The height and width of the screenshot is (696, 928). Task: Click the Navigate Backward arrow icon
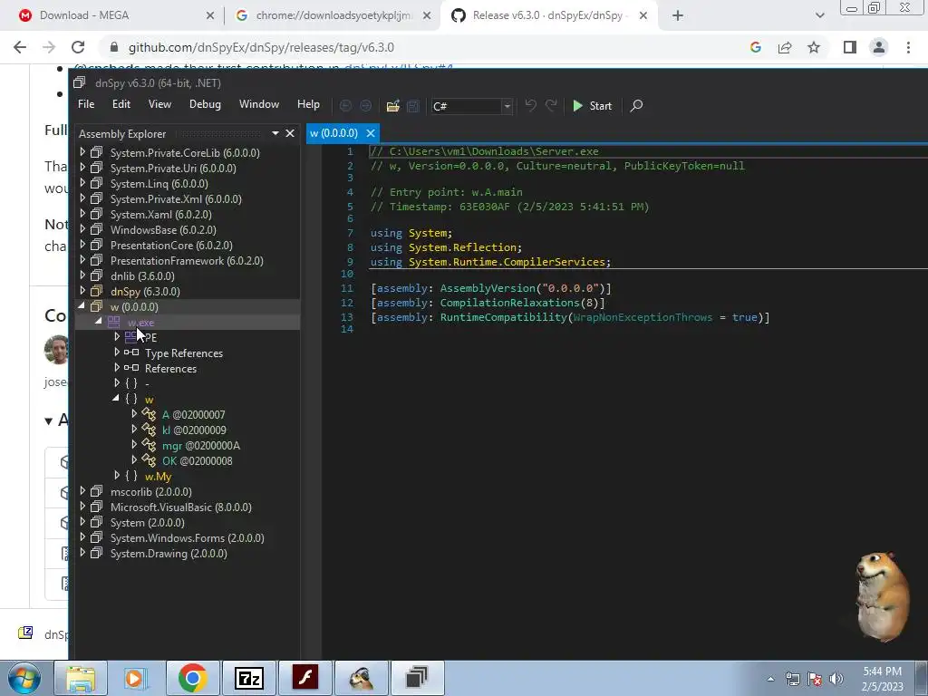click(x=345, y=106)
